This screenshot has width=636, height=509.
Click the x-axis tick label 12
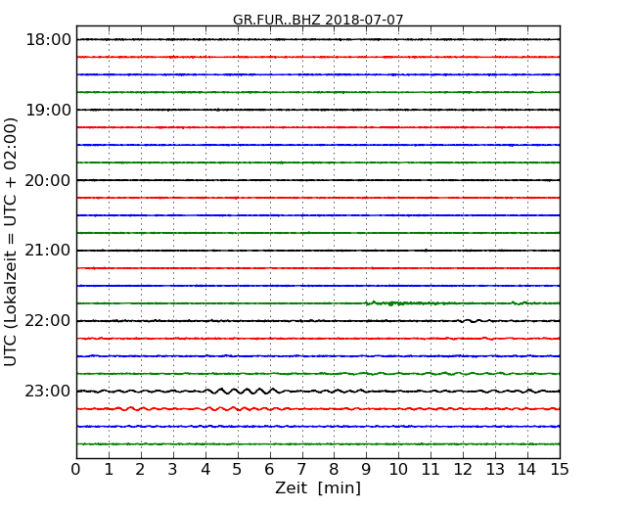(463, 470)
